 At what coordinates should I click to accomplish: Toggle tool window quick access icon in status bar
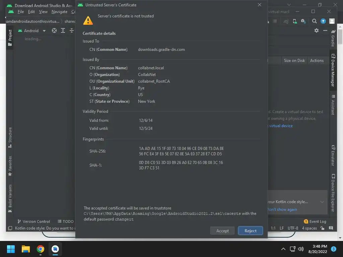point(10,228)
